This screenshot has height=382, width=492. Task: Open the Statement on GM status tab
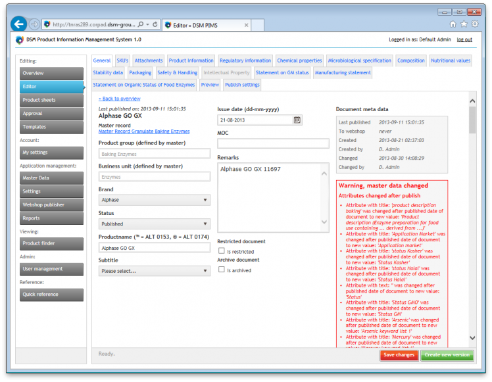[282, 73]
